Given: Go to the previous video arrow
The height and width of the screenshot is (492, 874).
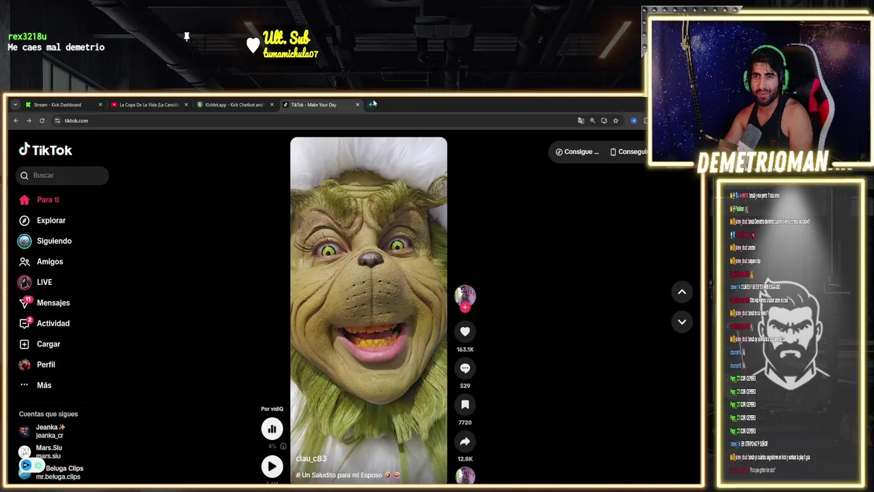Looking at the screenshot, I should click(x=681, y=292).
